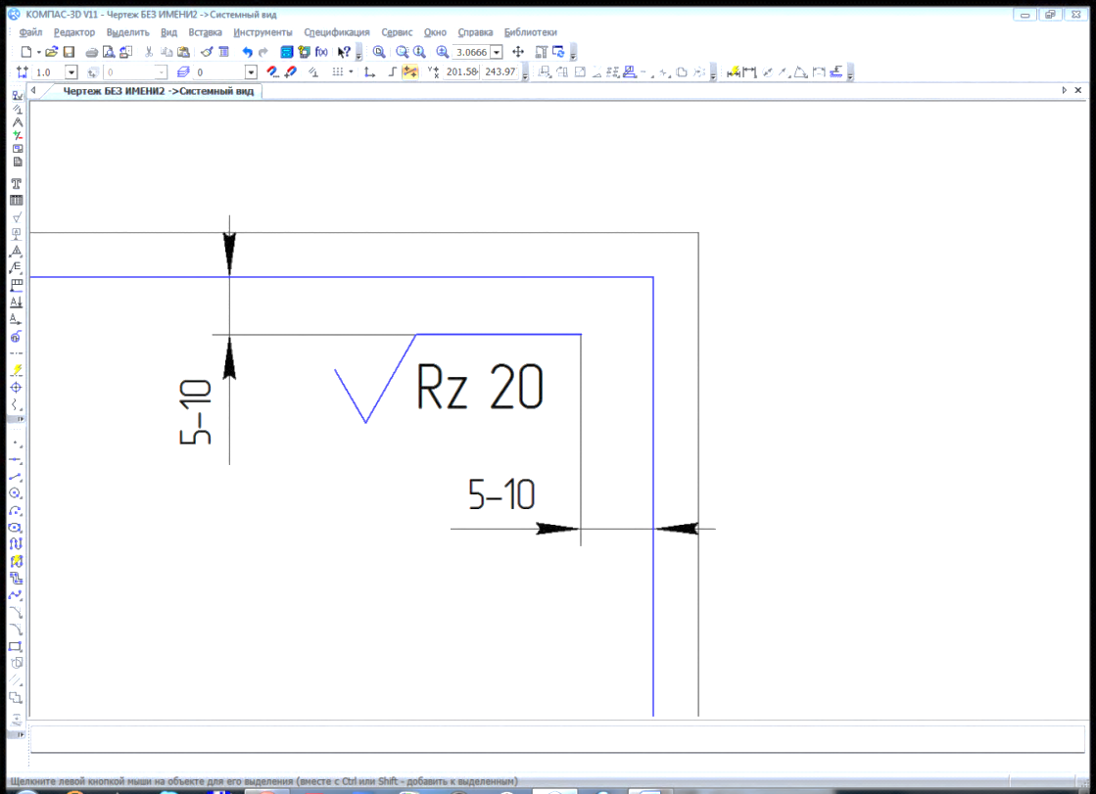Open the view scale 1.0 dropdown

[x=71, y=72]
